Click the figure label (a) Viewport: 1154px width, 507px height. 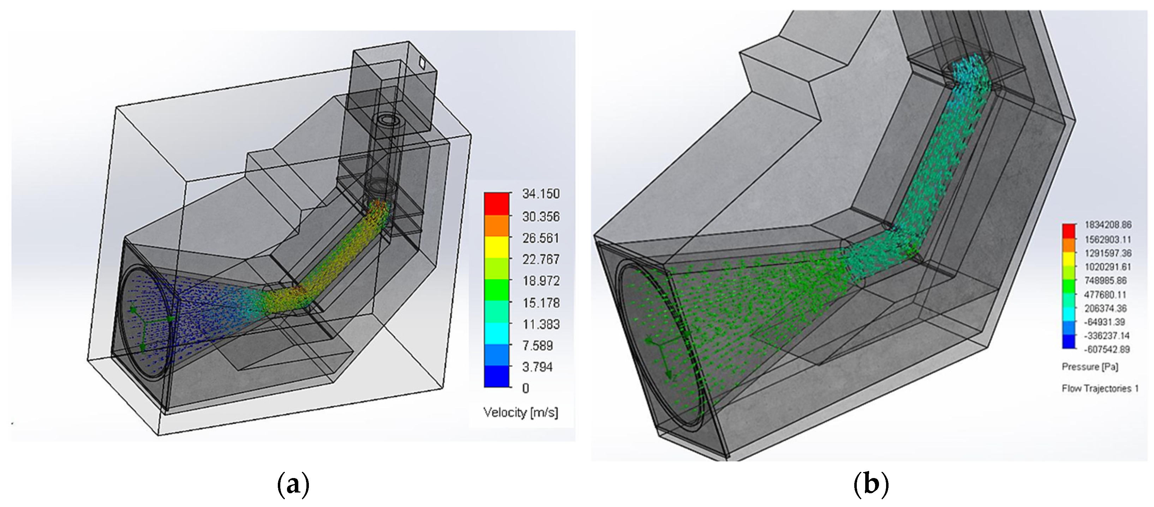293,485
